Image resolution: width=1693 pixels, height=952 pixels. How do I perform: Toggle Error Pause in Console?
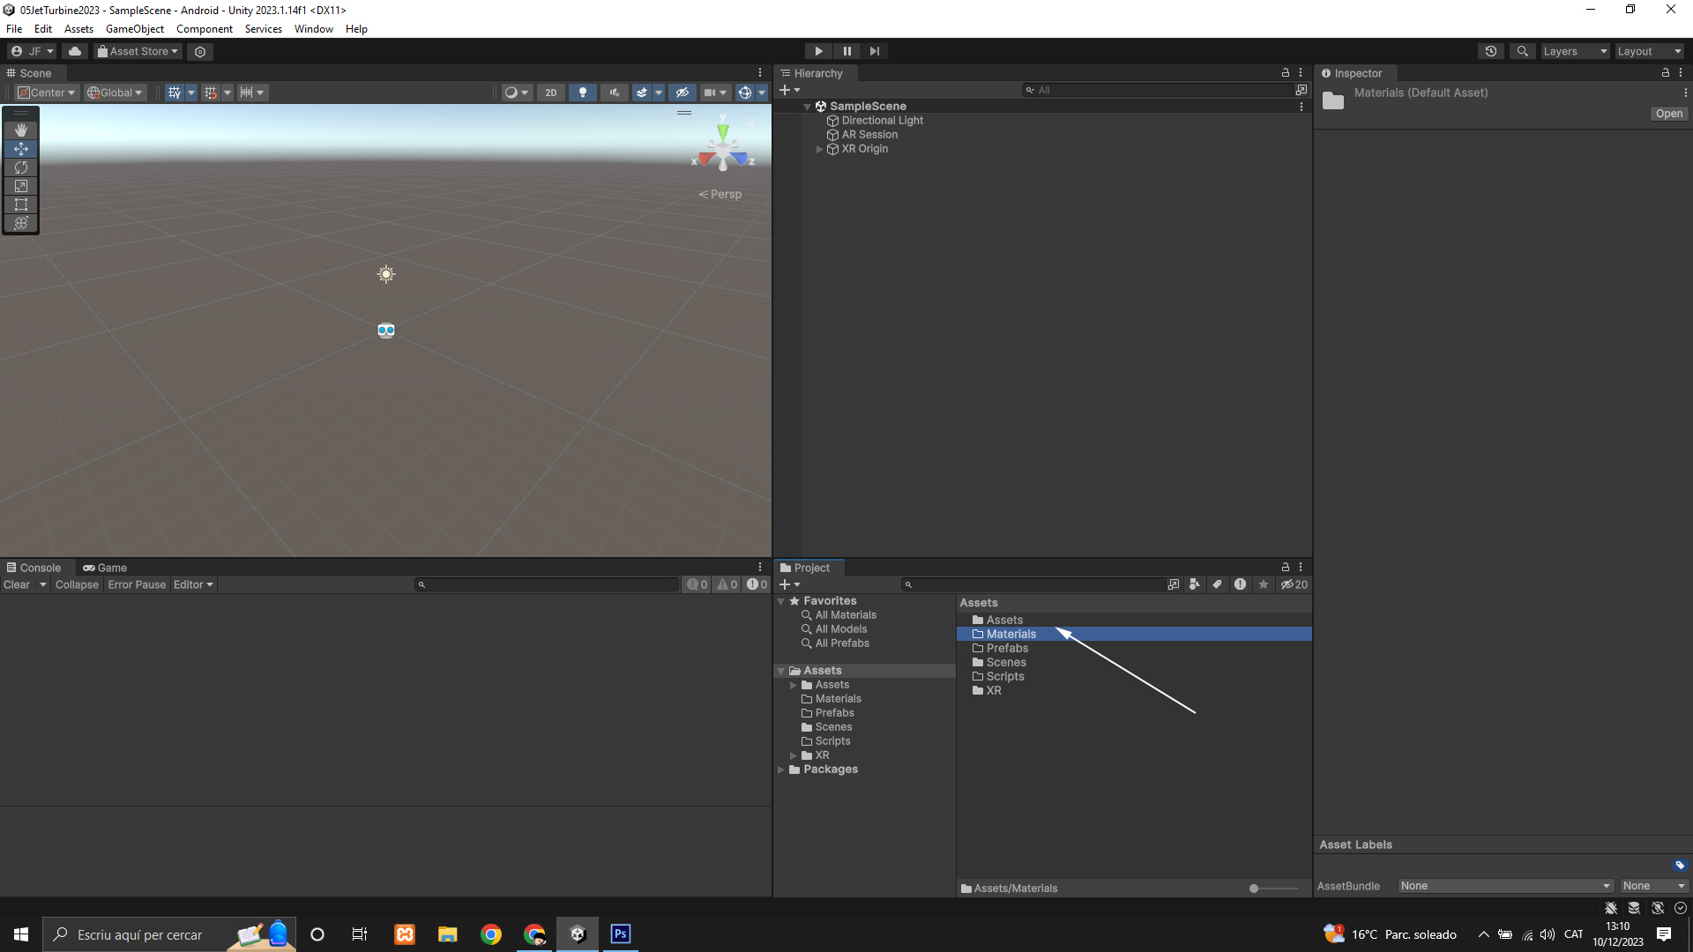click(x=137, y=584)
